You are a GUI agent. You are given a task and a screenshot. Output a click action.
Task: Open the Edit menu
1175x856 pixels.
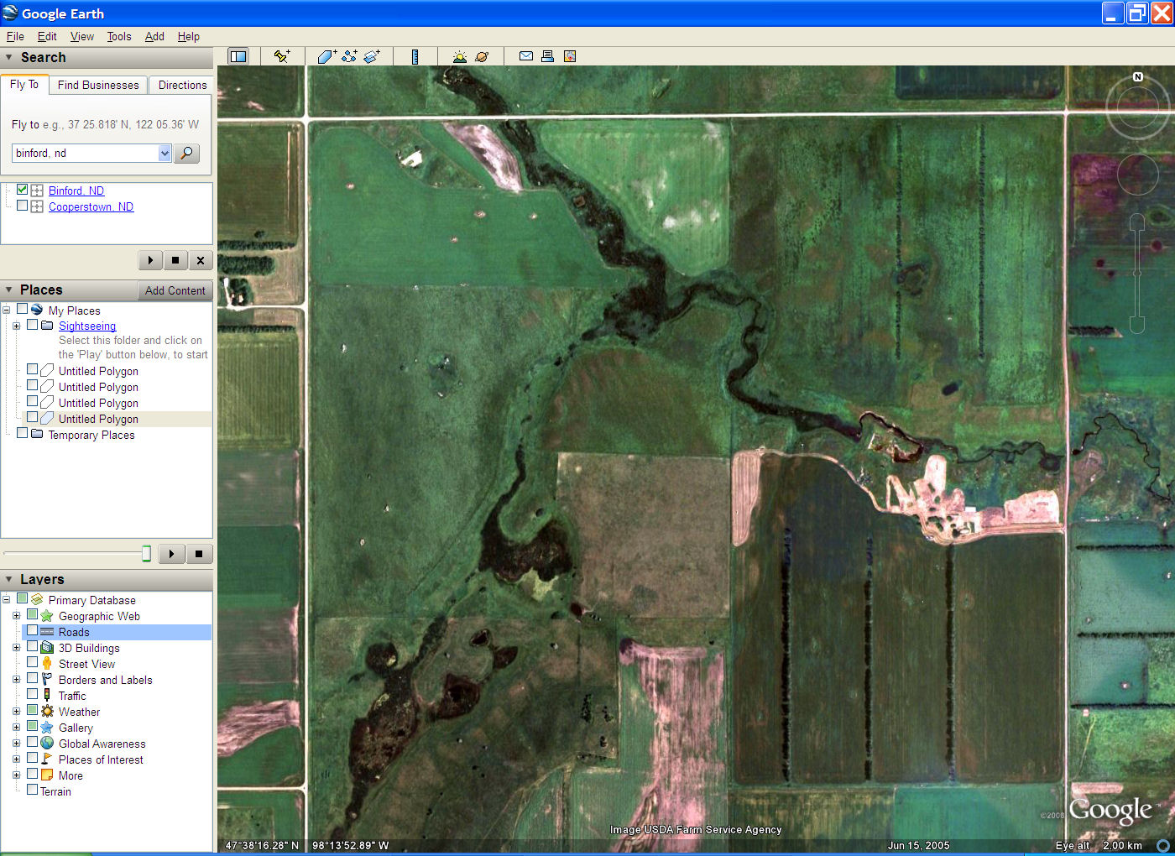[x=47, y=36]
